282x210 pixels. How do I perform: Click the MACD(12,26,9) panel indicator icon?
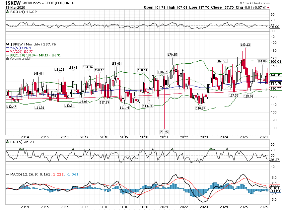point(7,174)
